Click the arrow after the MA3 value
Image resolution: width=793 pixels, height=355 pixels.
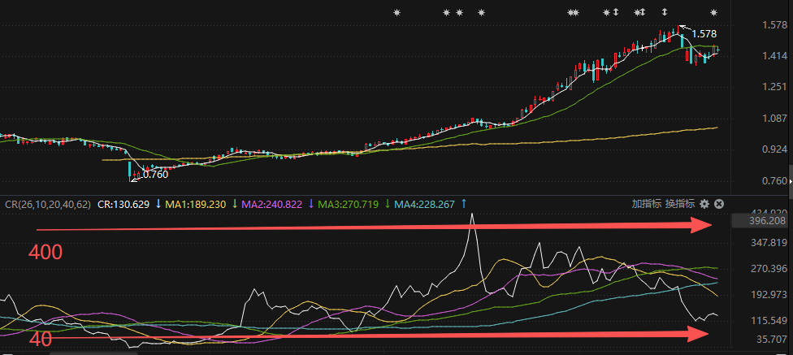(x=387, y=204)
